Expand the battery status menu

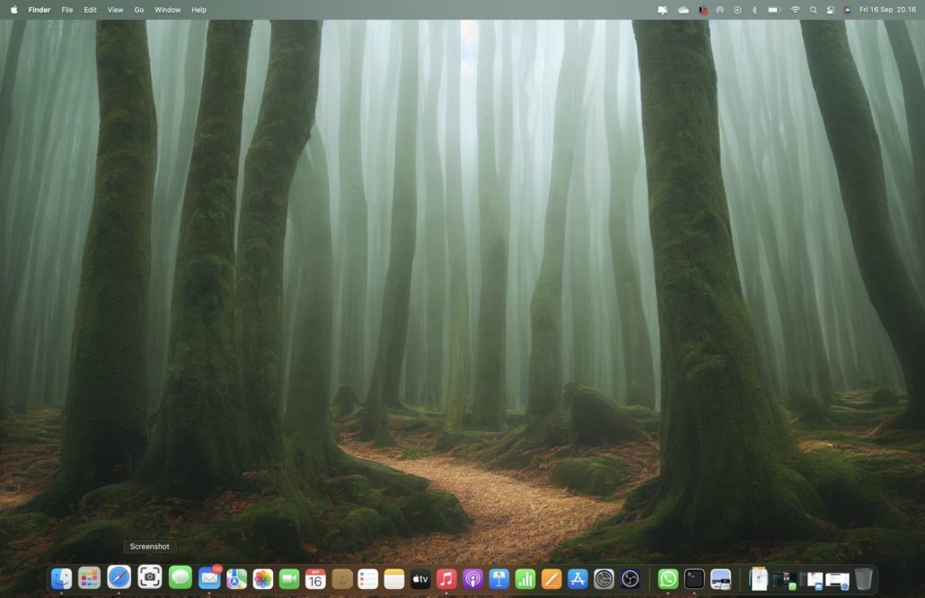pos(774,10)
